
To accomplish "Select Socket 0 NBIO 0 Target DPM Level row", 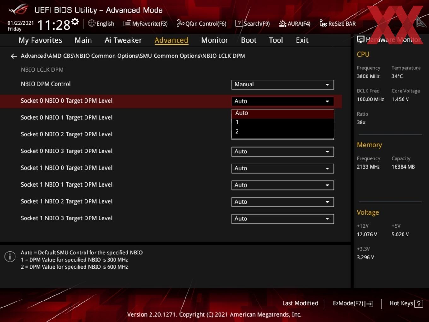I will [x=171, y=101].
